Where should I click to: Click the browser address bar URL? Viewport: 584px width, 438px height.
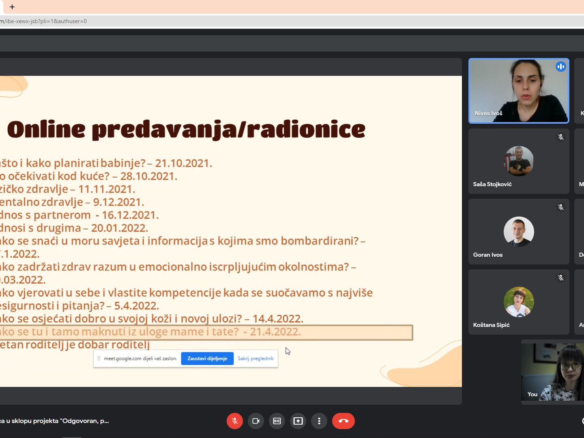43,21
